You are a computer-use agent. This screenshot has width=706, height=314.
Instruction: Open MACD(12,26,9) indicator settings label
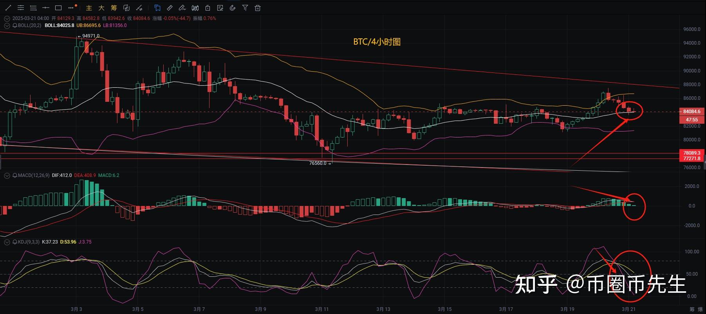[34, 175]
